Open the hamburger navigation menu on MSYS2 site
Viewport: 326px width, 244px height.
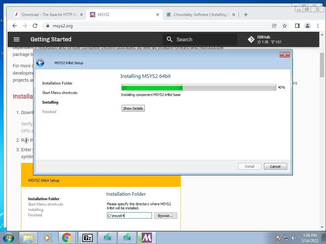click(17, 39)
